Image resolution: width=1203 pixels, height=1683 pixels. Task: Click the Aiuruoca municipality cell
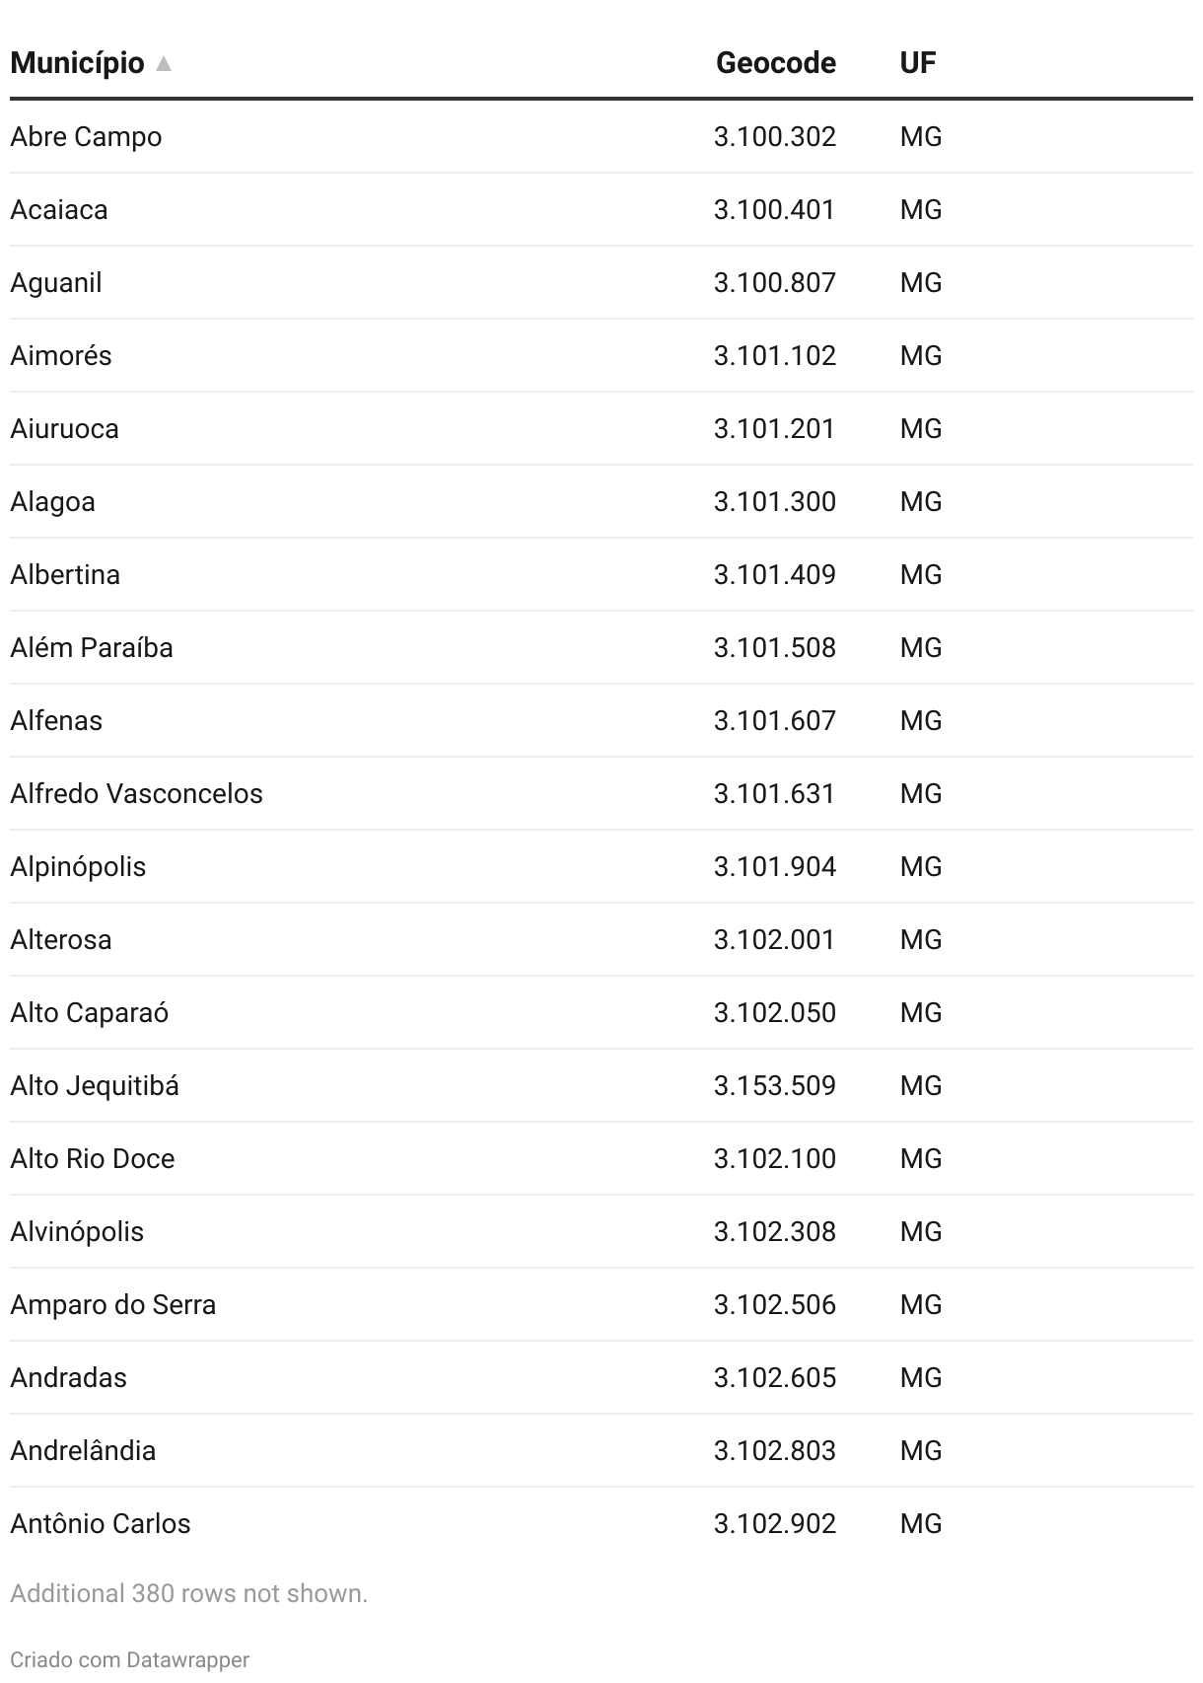[x=64, y=428]
